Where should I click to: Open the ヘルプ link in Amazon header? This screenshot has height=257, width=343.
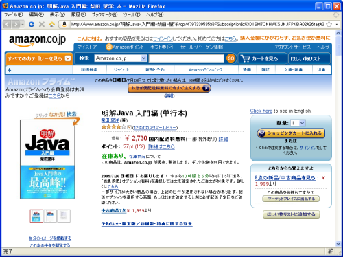point(323,47)
